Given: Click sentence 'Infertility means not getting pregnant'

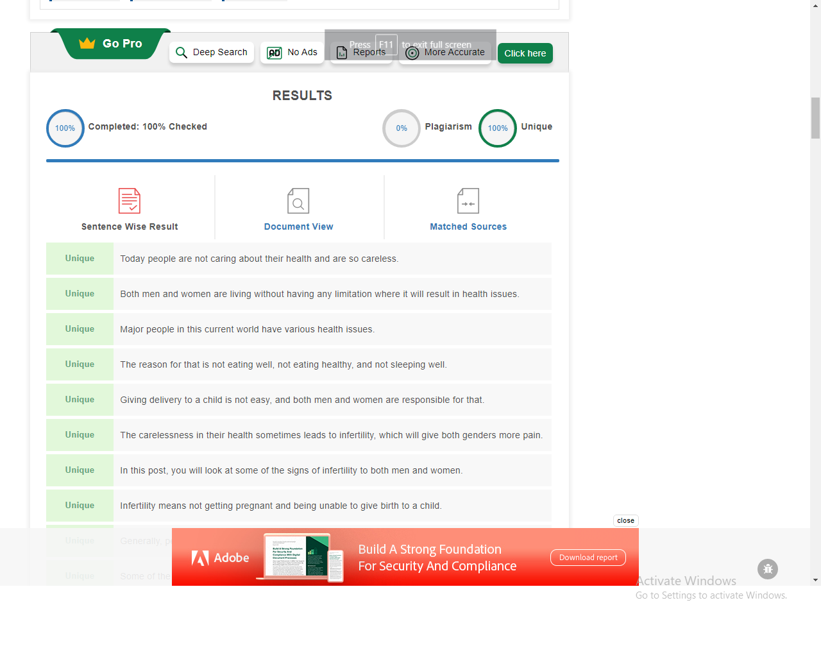Looking at the screenshot, I should (281, 506).
